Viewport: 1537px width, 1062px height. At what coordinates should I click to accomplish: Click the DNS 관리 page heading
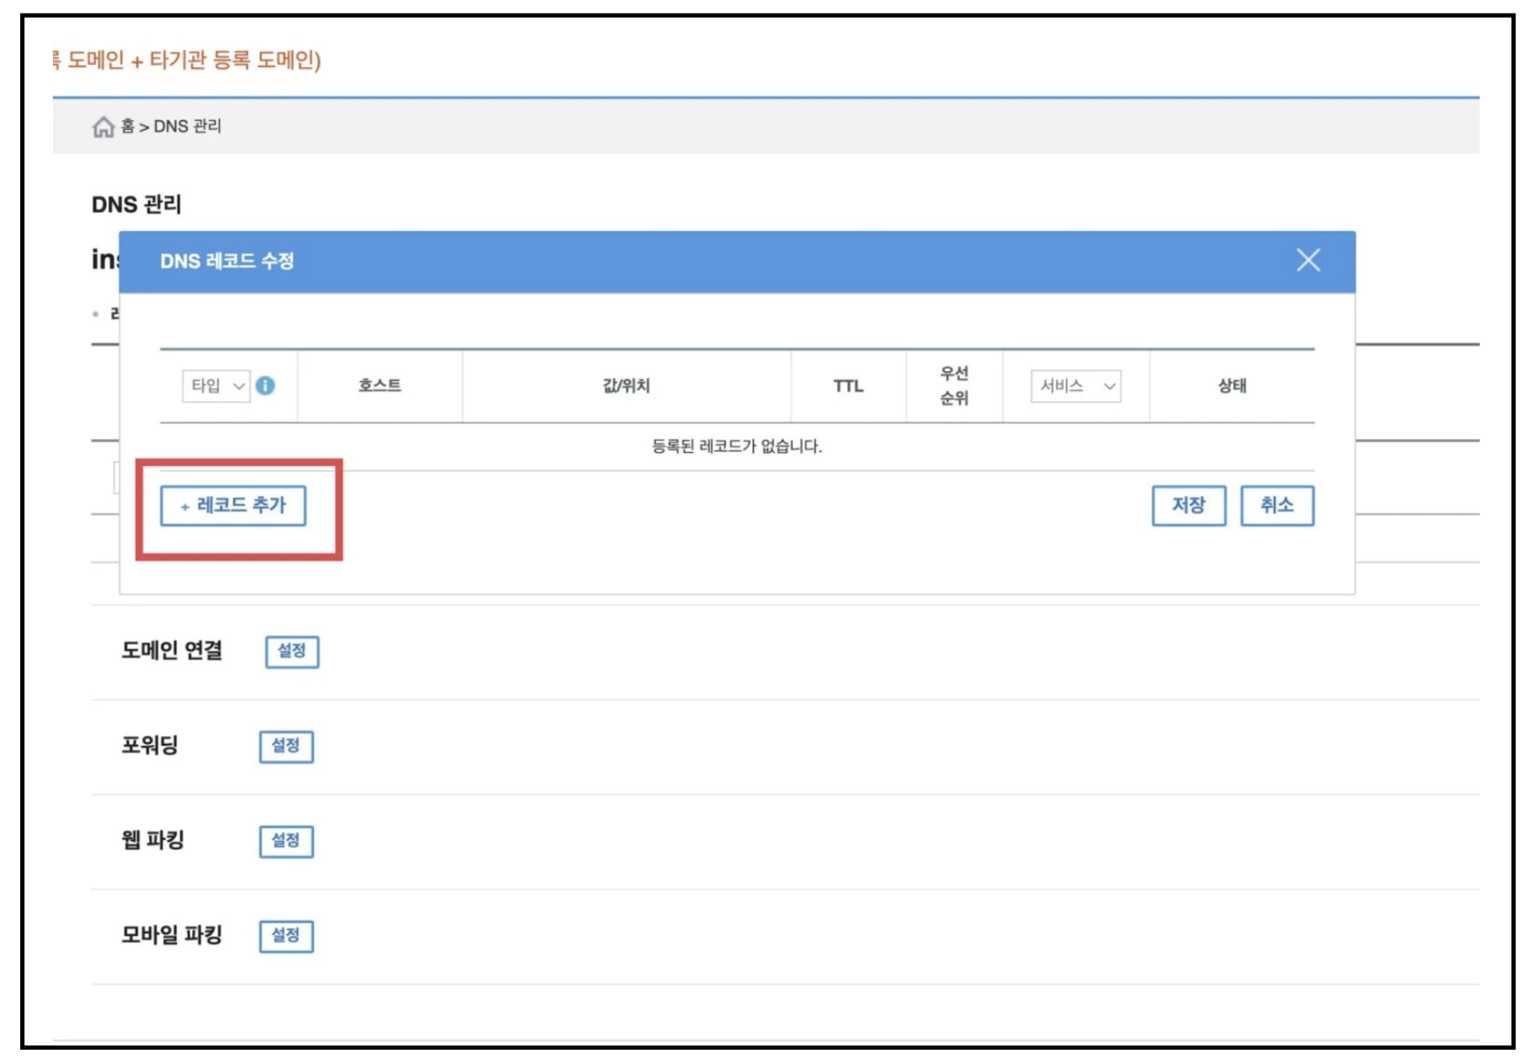pyautogui.click(x=137, y=205)
